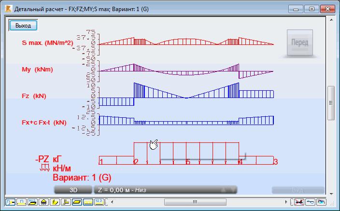This screenshot has width=340, height=211.
Task: Select node 4 on beam
Action: coord(240,162)
